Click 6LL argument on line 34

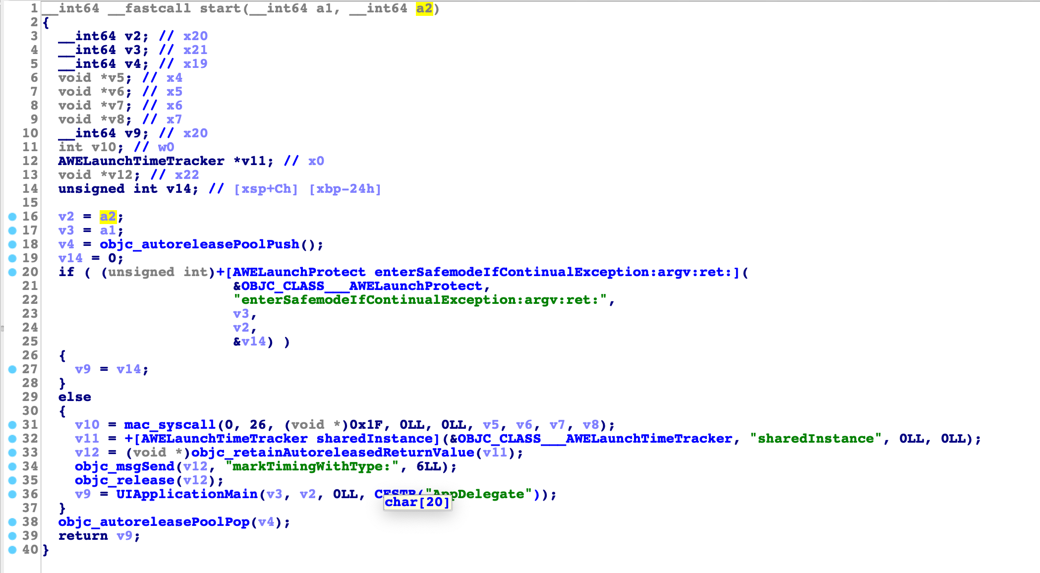click(428, 466)
